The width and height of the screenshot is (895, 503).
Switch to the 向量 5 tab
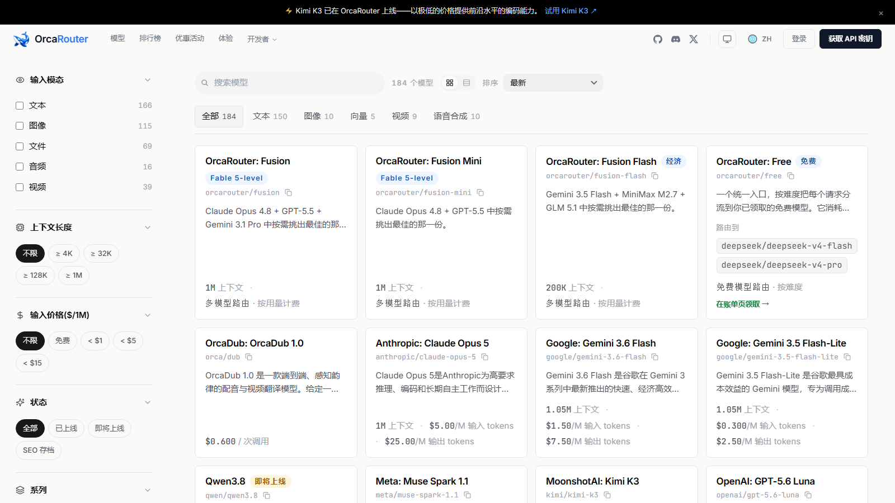coord(363,116)
